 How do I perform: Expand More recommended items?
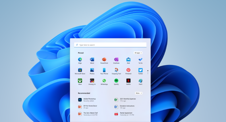pyautogui.click(x=138, y=93)
